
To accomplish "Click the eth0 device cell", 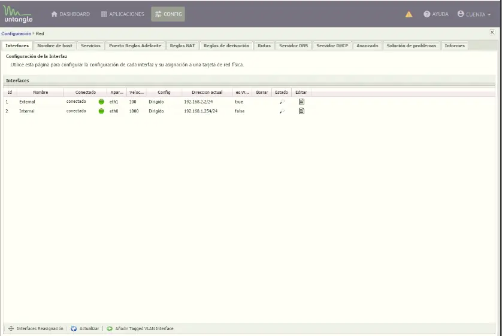I will point(114,111).
